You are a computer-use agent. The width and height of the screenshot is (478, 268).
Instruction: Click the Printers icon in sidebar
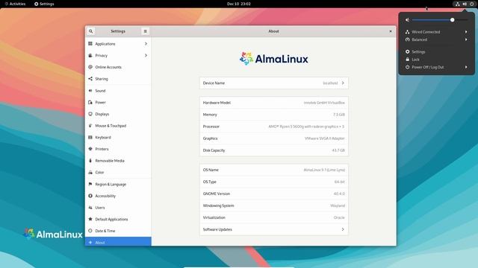coord(90,149)
